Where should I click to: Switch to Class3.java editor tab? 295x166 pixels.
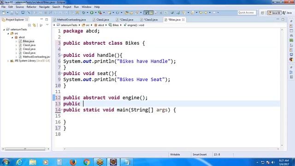pyautogui.click(x=149, y=19)
